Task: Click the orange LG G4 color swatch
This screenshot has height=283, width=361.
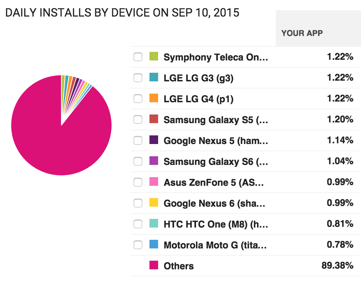Action: 154,98
